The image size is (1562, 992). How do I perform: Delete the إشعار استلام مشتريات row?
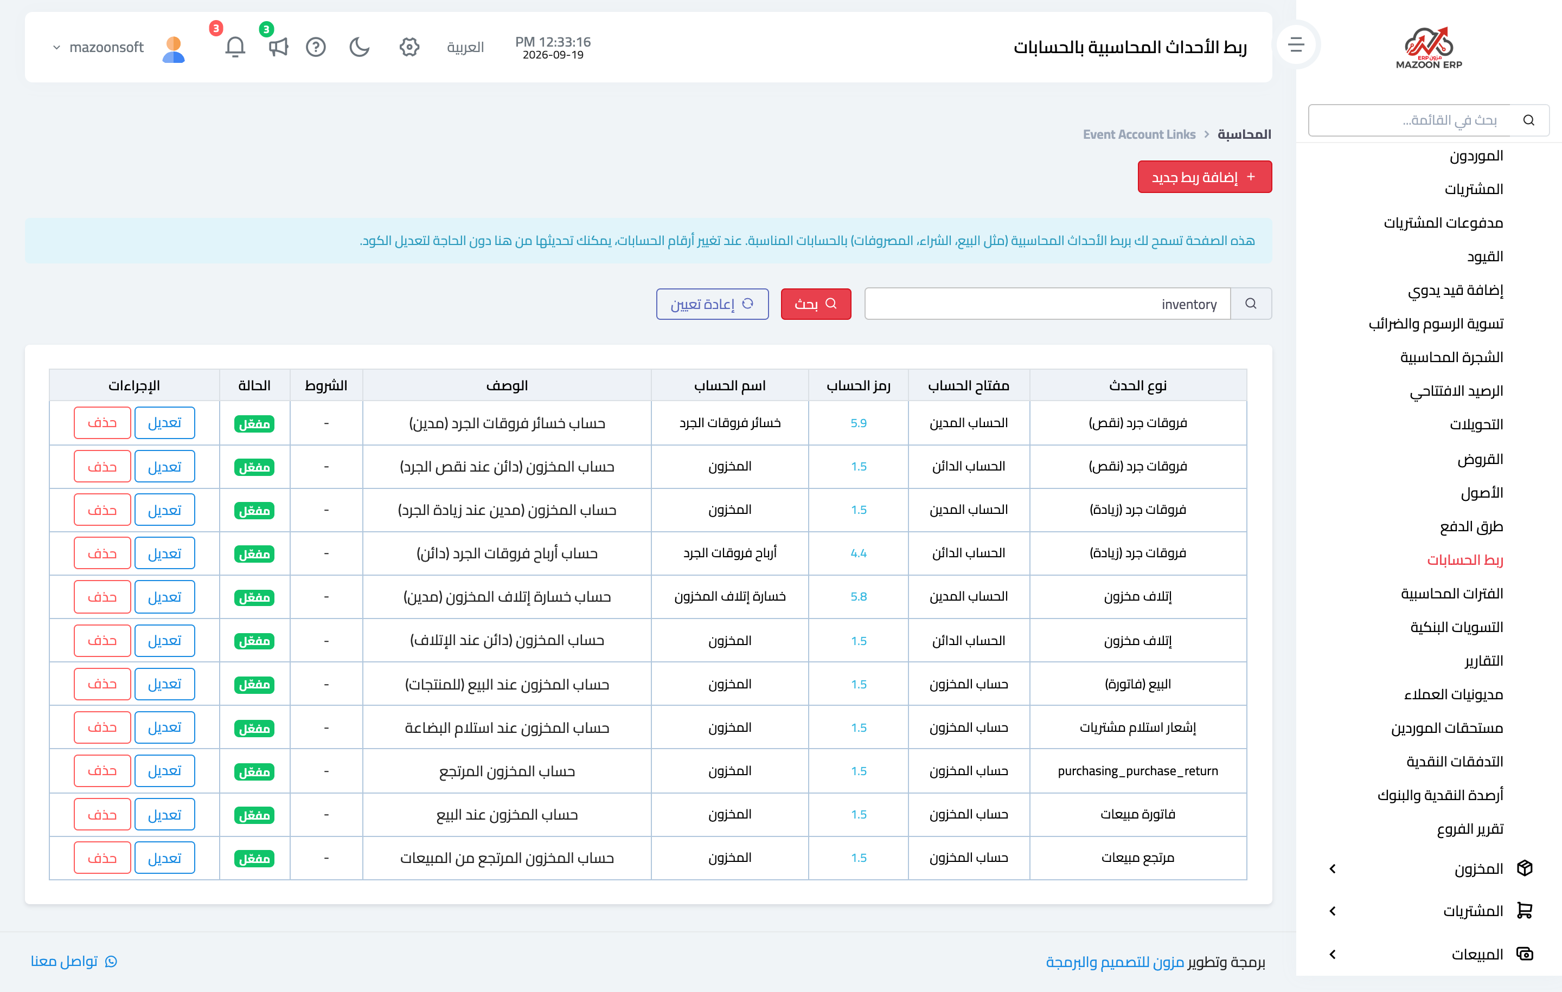[x=102, y=727]
